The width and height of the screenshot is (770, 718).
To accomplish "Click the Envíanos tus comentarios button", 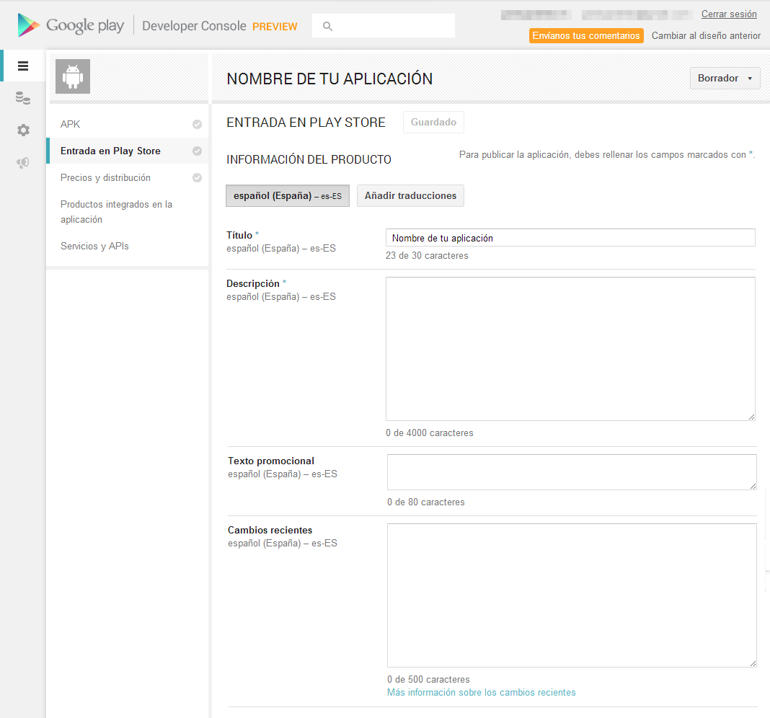I will pos(585,36).
